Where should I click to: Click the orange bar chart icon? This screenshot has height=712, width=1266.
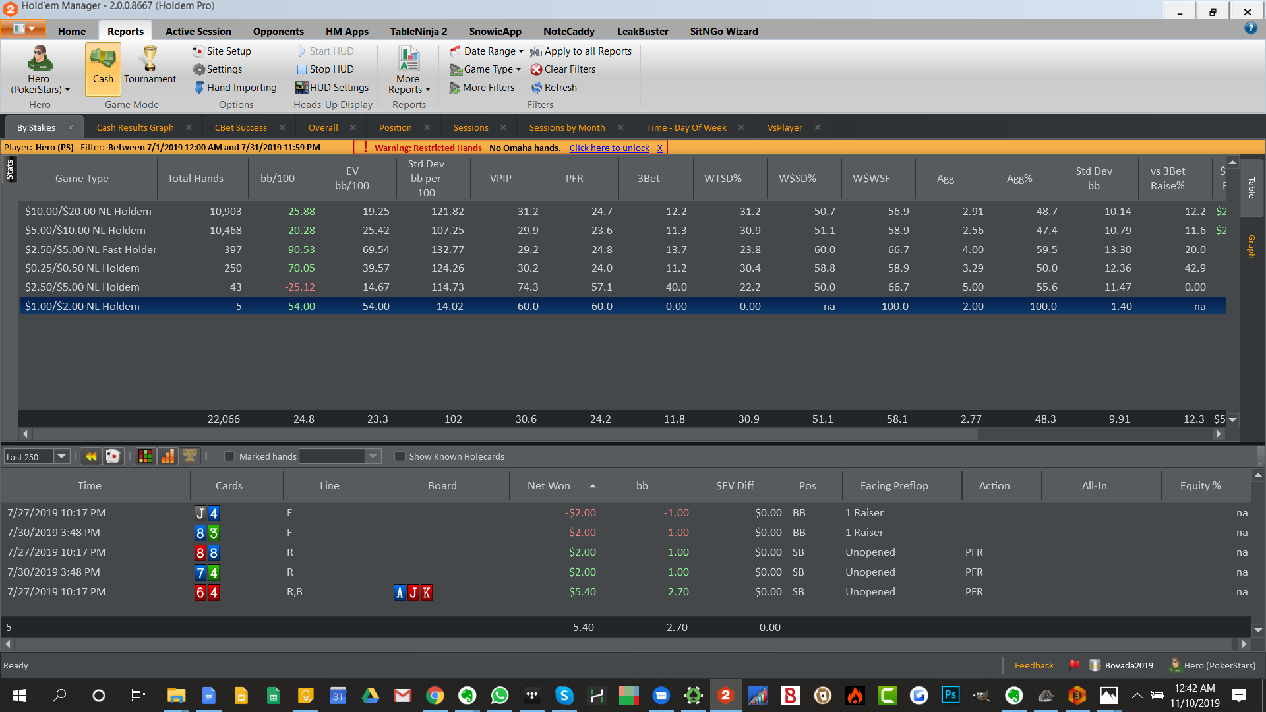(x=167, y=456)
